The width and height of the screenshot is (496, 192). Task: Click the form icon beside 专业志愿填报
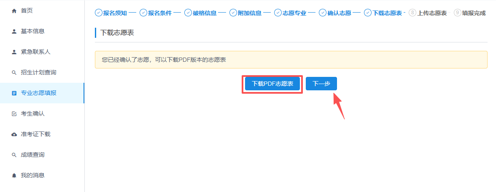[14, 93]
